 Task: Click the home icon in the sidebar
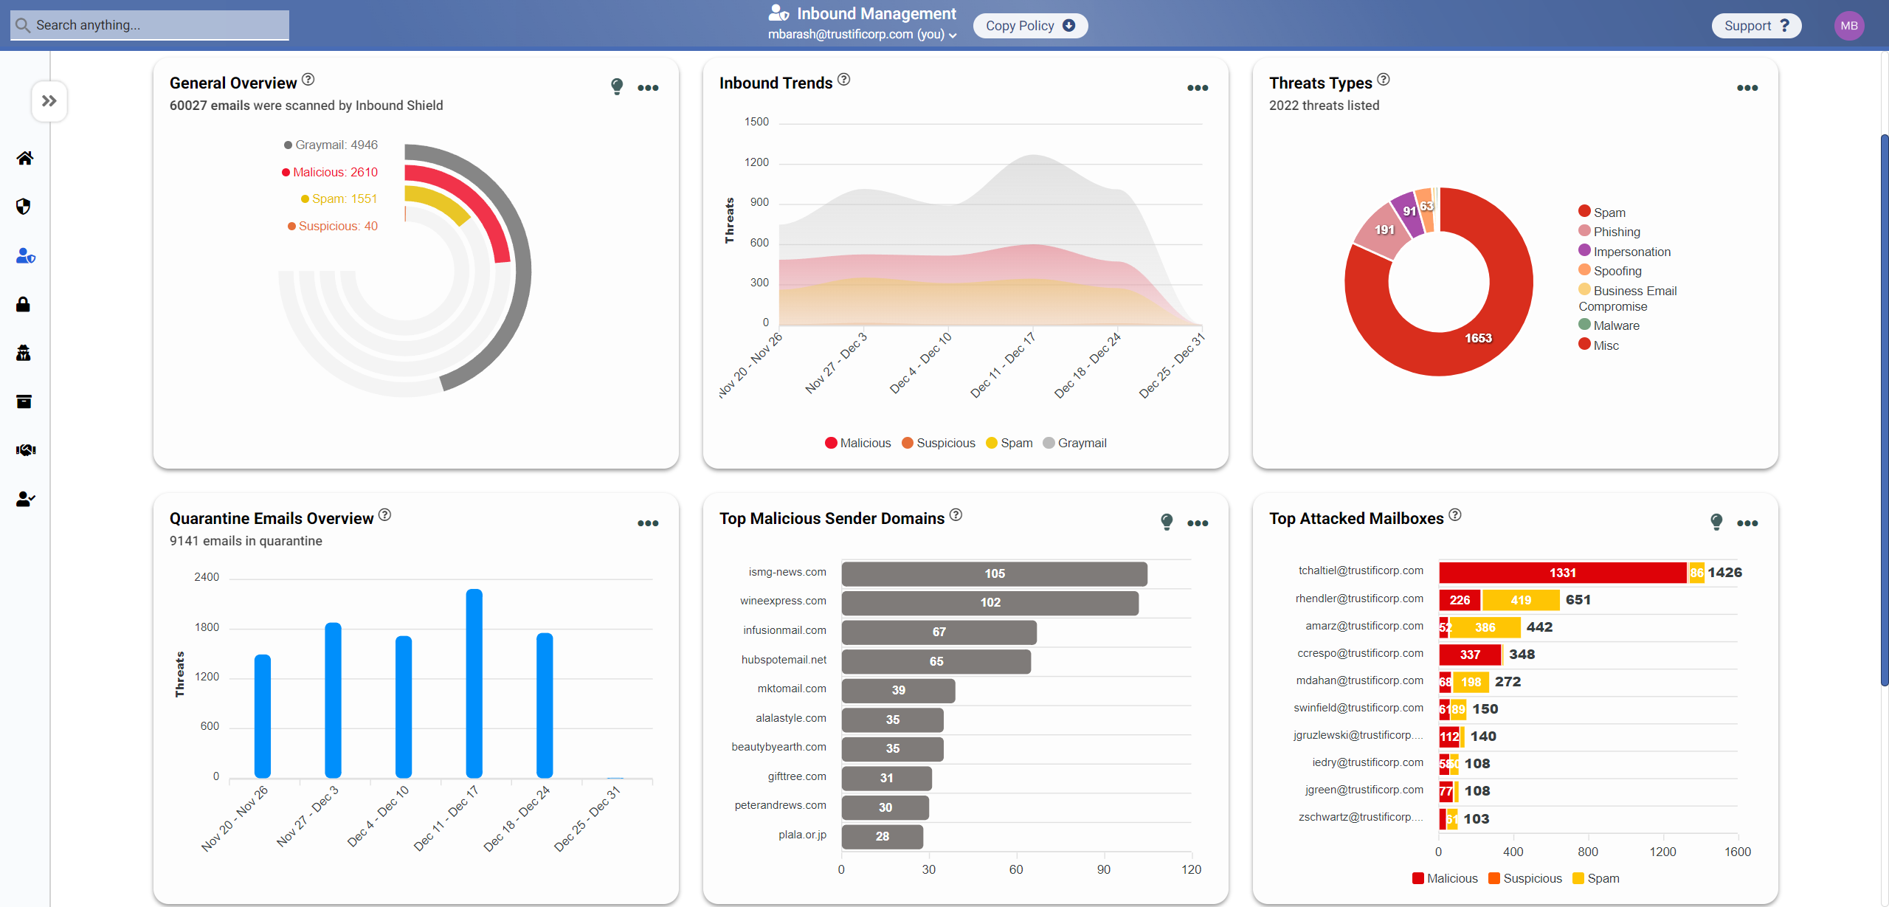tap(25, 158)
